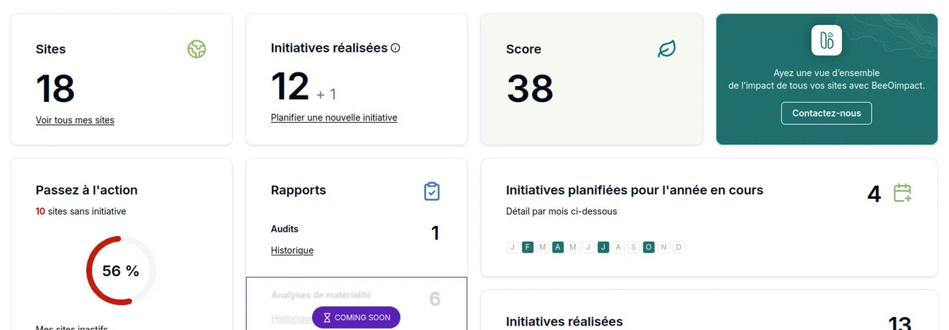This screenshot has width=949, height=330.
Task: Click the 'Passez à l'action' heading
Action: tap(86, 190)
